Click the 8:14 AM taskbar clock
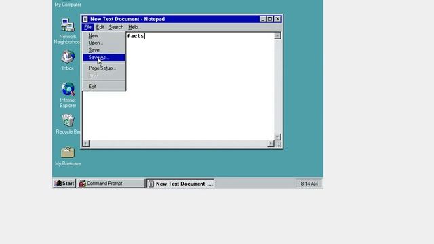 pos(309,184)
